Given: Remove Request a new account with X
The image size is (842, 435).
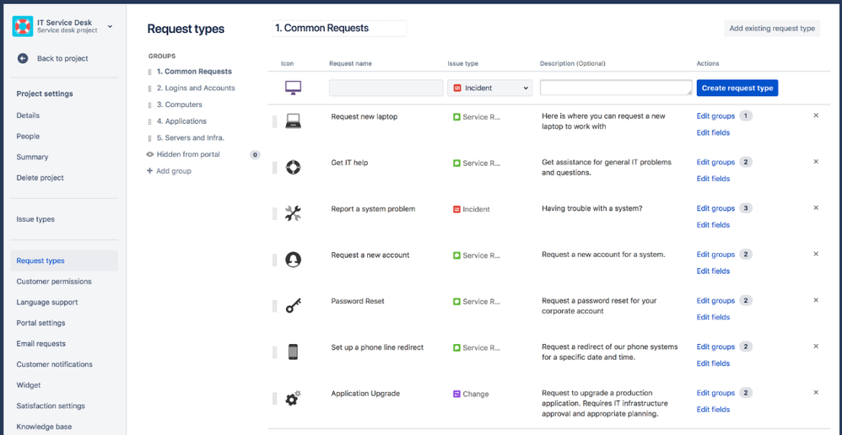Looking at the screenshot, I should (816, 254).
